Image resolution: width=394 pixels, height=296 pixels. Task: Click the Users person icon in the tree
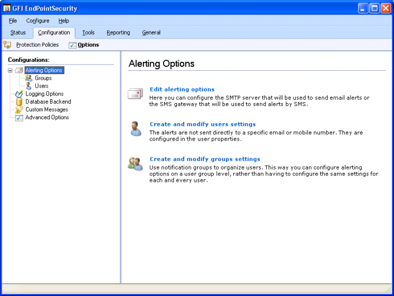click(x=29, y=86)
